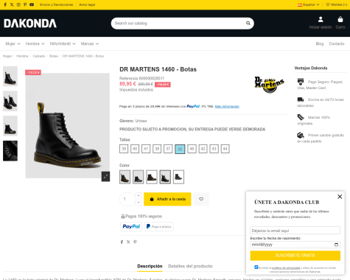Share product via Pinterest icon below PayPal
Viewport: 350px width, 280px height.
tap(135, 242)
